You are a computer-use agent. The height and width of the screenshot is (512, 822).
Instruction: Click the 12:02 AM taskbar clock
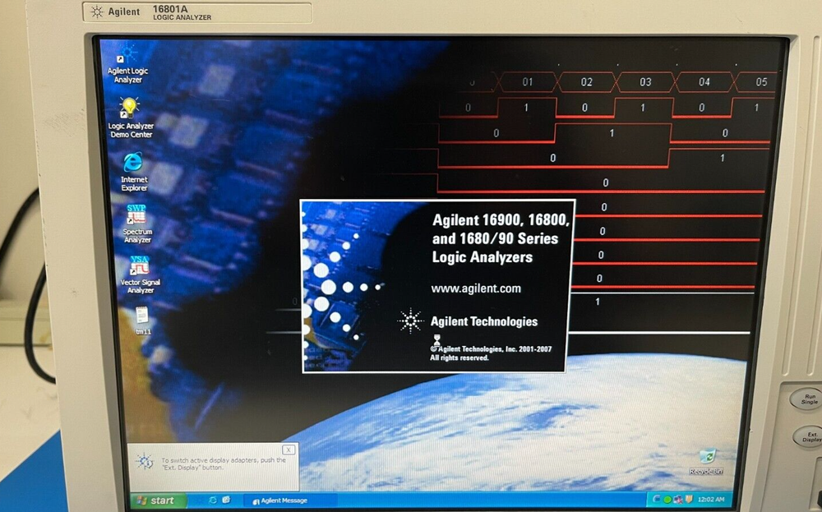[x=711, y=500]
